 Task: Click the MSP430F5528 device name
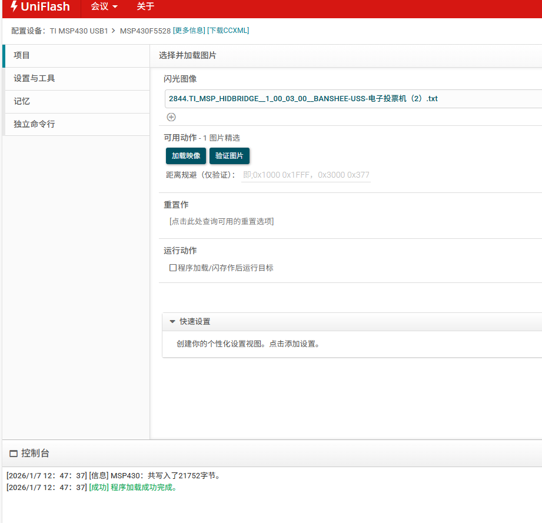coord(145,31)
